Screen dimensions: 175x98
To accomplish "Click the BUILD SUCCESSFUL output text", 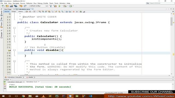I will [x=40, y=87].
